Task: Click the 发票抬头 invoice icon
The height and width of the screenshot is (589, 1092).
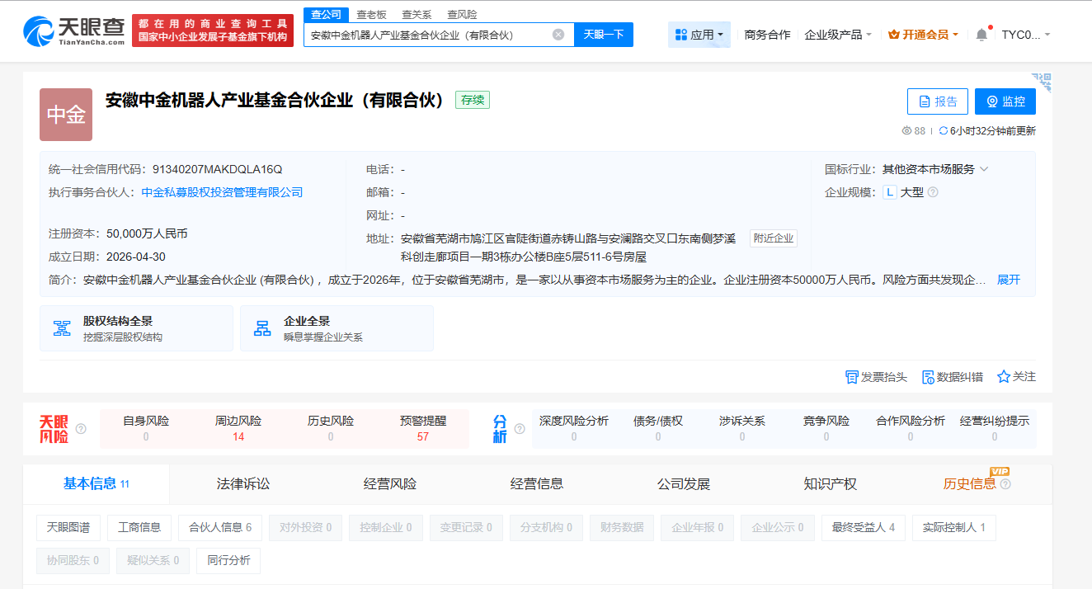Action: click(x=852, y=377)
